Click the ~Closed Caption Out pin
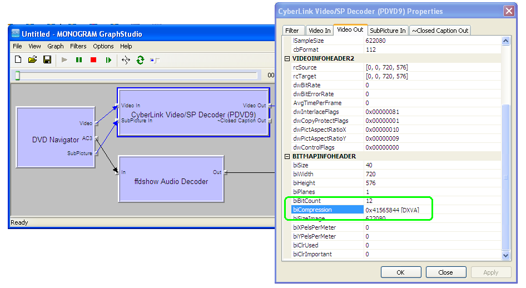 pos(270,121)
